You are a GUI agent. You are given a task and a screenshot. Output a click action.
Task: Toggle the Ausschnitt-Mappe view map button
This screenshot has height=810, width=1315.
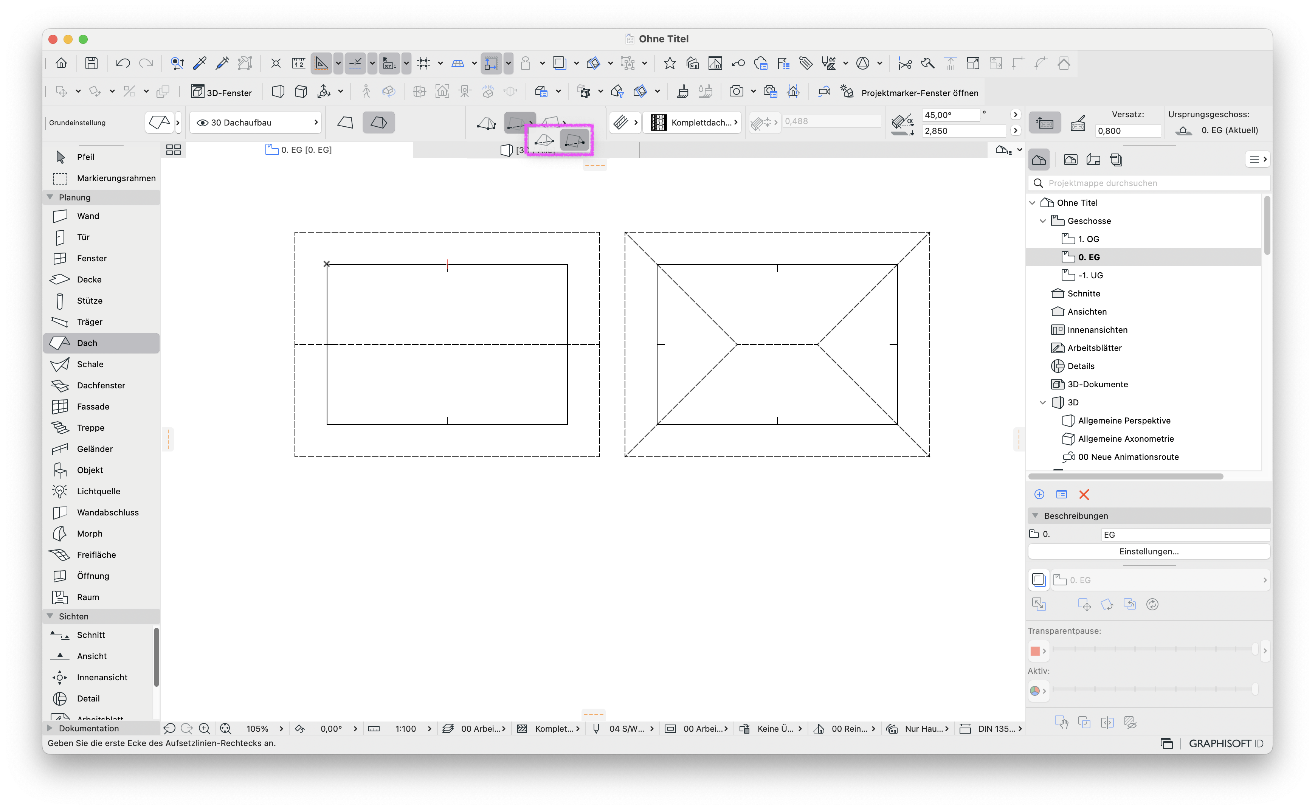point(1070,160)
